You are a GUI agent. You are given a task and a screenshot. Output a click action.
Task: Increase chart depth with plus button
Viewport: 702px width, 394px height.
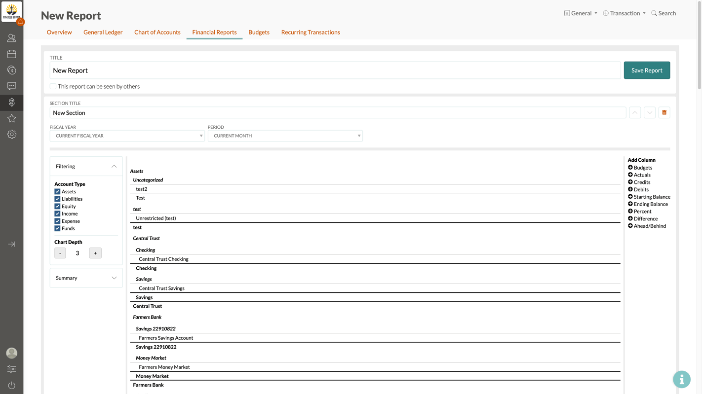(95, 253)
